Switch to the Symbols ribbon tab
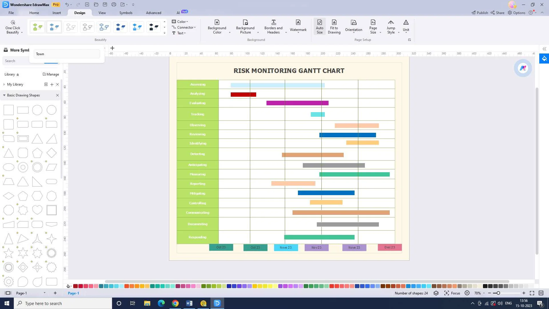Screen dimensions: 549x309 point(126,13)
